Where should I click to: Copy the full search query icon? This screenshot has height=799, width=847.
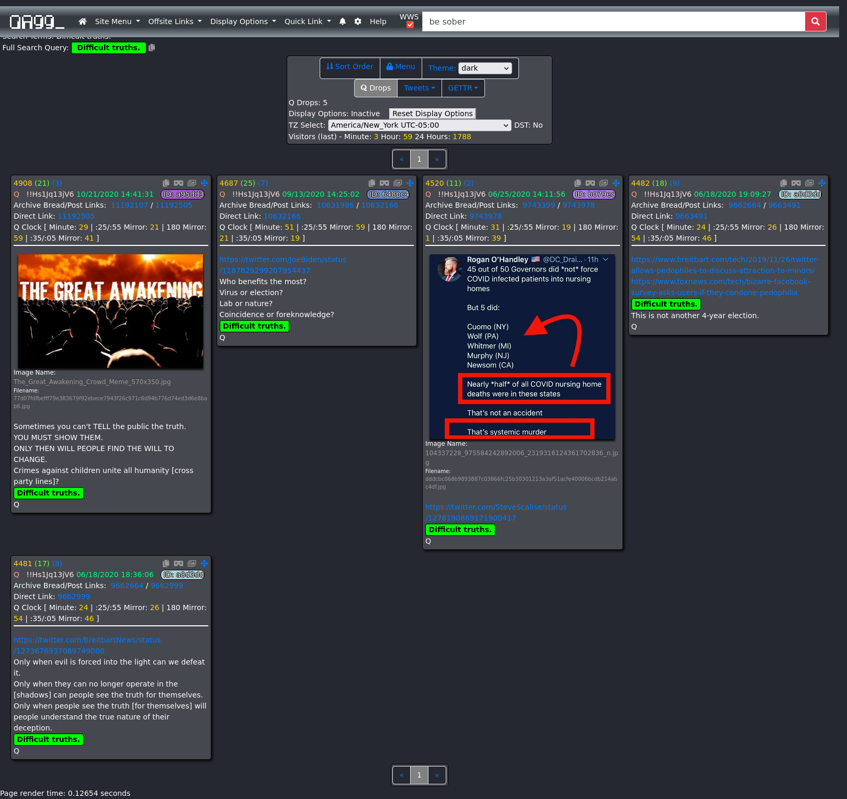pos(152,48)
